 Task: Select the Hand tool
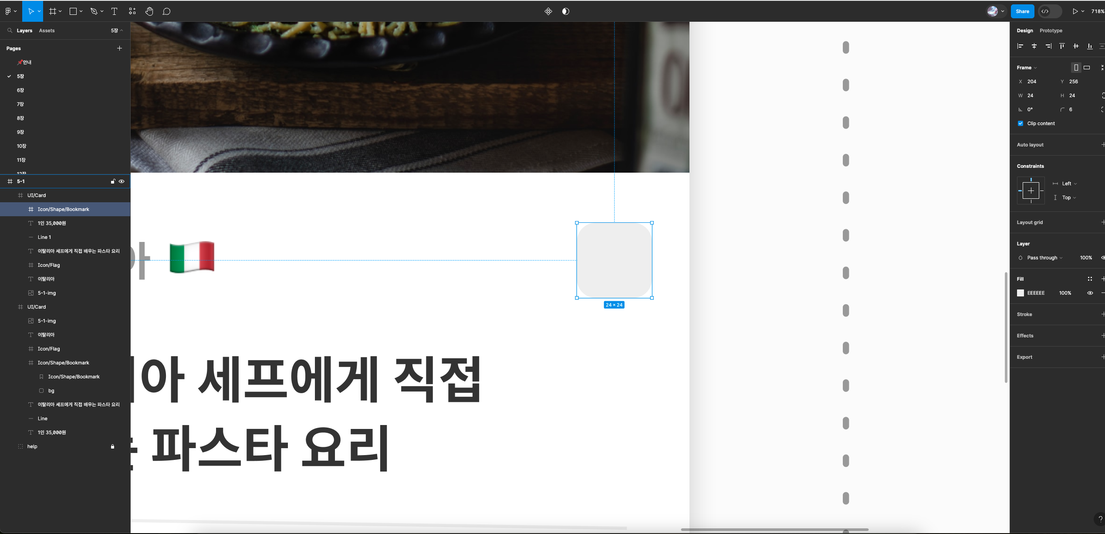tap(149, 11)
